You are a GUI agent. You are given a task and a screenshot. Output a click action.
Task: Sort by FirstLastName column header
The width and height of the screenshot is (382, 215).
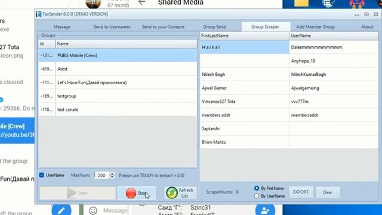(x=244, y=36)
